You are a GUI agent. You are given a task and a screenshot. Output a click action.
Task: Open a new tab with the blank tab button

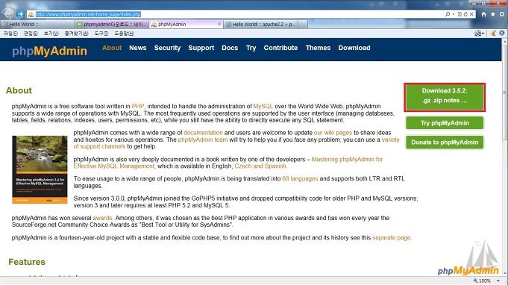tap(303, 25)
